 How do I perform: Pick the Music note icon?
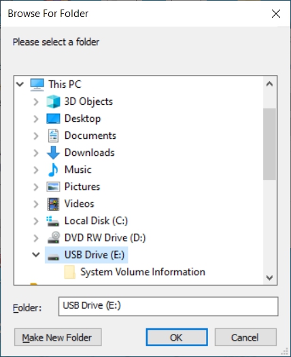[53, 170]
